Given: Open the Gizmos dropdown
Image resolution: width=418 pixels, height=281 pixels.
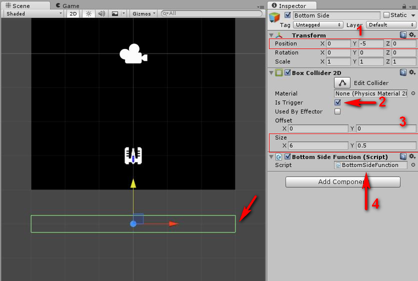Looking at the screenshot, I should (143, 13).
